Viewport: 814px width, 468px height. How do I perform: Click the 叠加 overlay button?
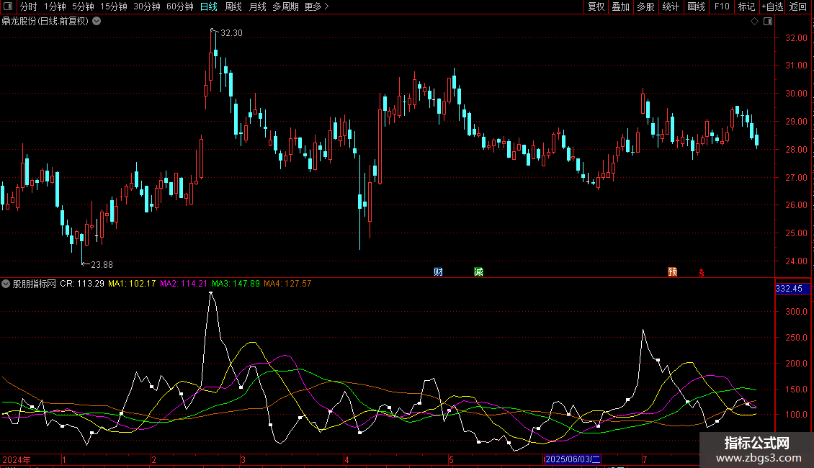[621, 6]
